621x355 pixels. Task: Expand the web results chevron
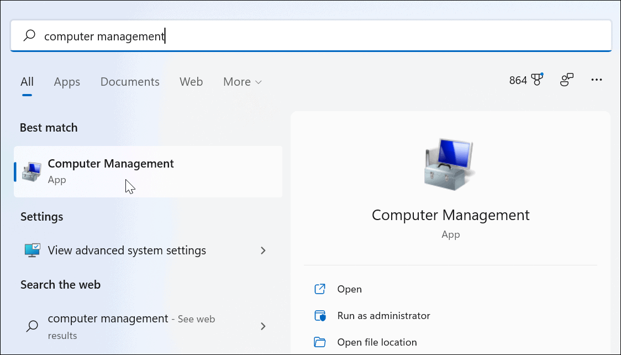(264, 326)
